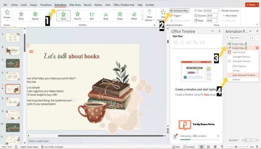Open Animation group dialog launcher

[x=154, y=25]
